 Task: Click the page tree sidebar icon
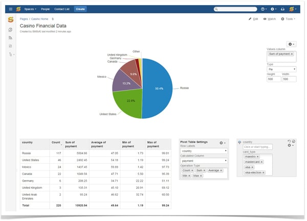10,54
